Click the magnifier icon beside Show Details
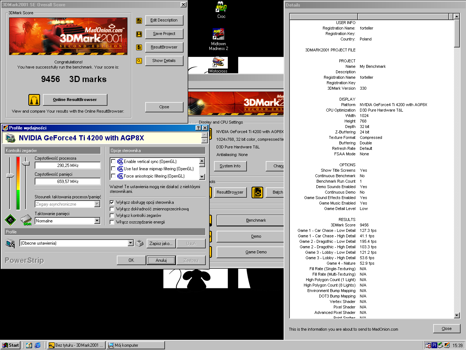This screenshot has width=466, height=350. [x=139, y=61]
